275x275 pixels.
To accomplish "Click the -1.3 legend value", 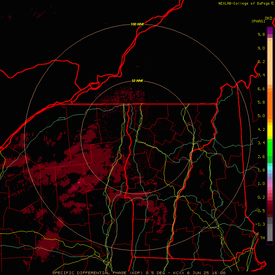I will click(x=260, y=224).
